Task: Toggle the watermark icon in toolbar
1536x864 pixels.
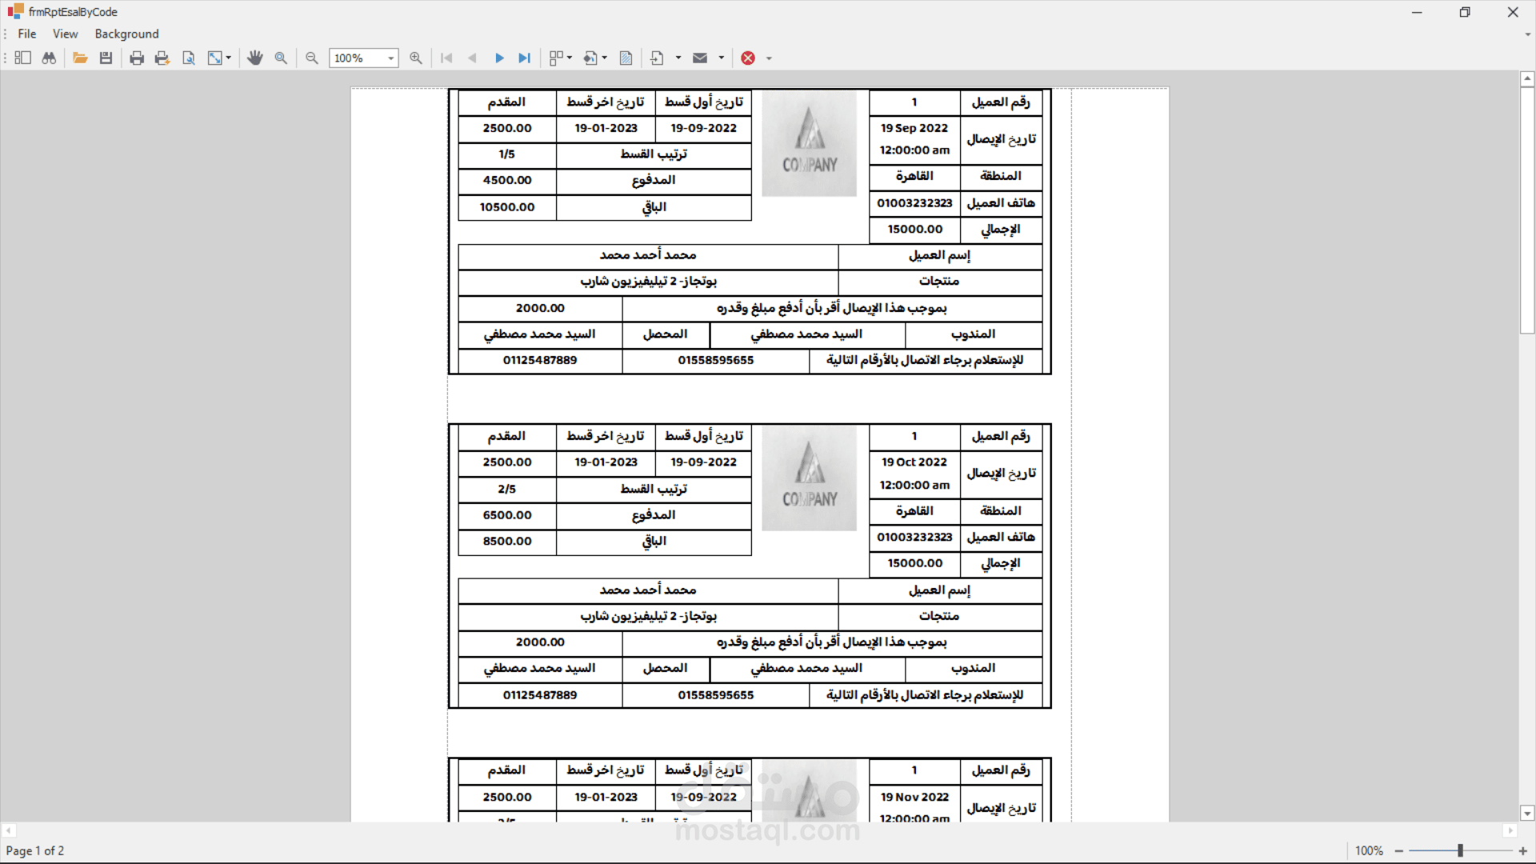Action: click(x=626, y=58)
